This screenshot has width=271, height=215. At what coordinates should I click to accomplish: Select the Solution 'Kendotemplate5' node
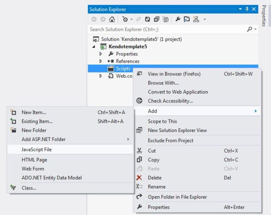(141, 39)
